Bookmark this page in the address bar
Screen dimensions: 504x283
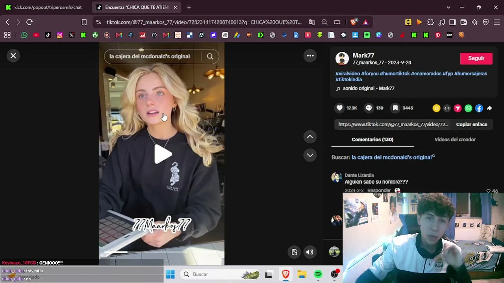coord(84,22)
